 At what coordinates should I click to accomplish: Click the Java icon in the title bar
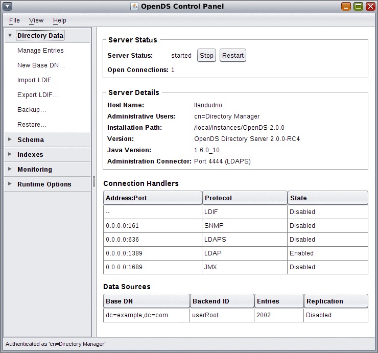(x=134, y=6)
